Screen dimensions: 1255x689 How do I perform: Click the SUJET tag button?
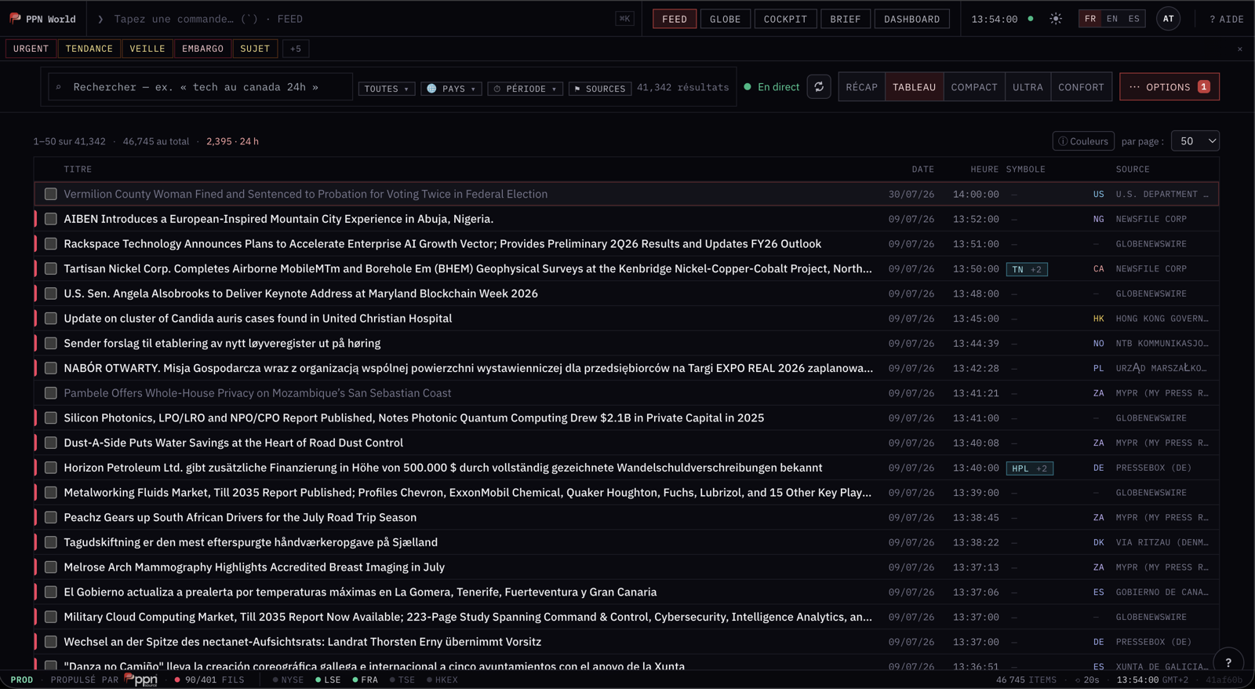(x=255, y=49)
